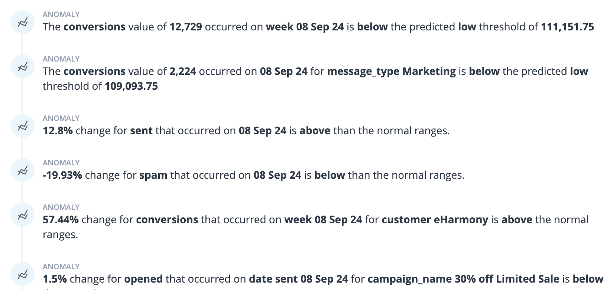Click the anomaly icon for the 30% off Limited Sale entry
Image resolution: width=610 pixels, height=290 pixels.
point(23,274)
